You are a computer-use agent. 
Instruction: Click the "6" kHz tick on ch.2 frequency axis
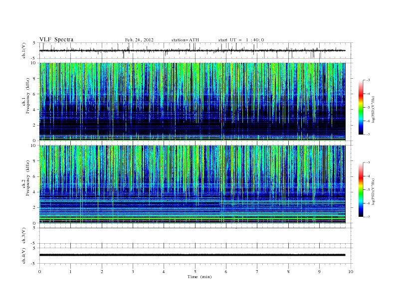click(x=34, y=176)
